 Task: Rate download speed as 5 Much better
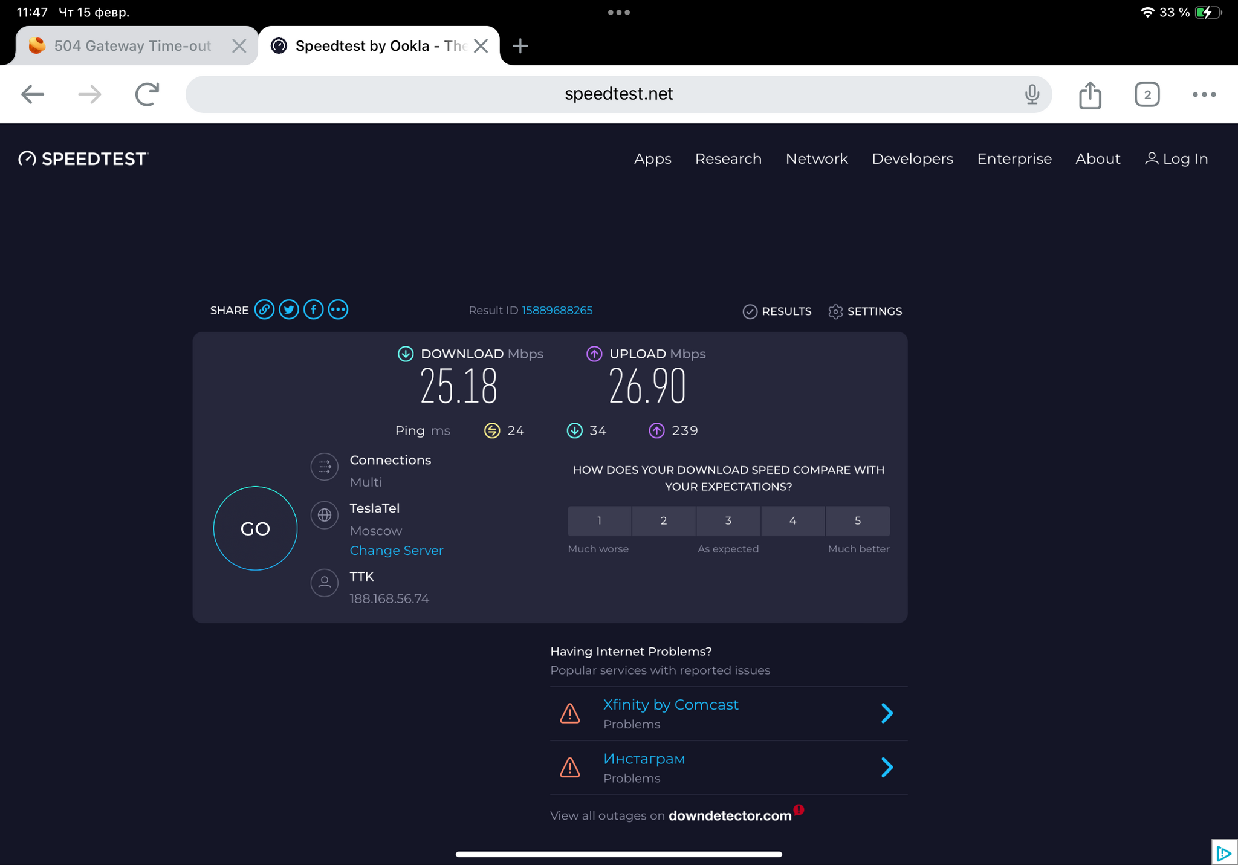[x=857, y=520]
